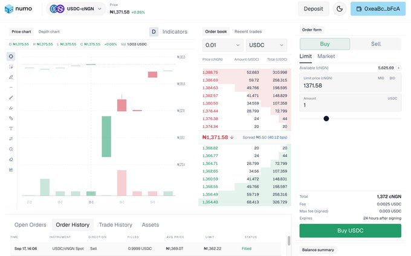Screen dimensions: 411x256
Task: Click ask price 1,374.34 in order book
Action: click(x=210, y=126)
